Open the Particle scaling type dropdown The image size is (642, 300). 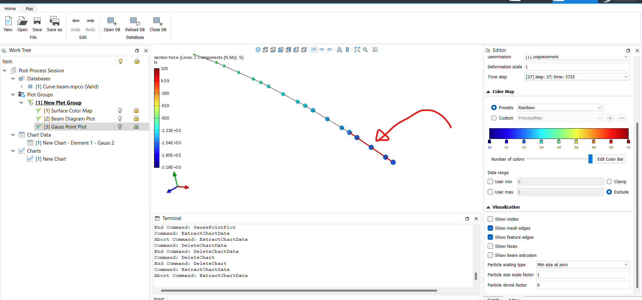(x=583, y=265)
